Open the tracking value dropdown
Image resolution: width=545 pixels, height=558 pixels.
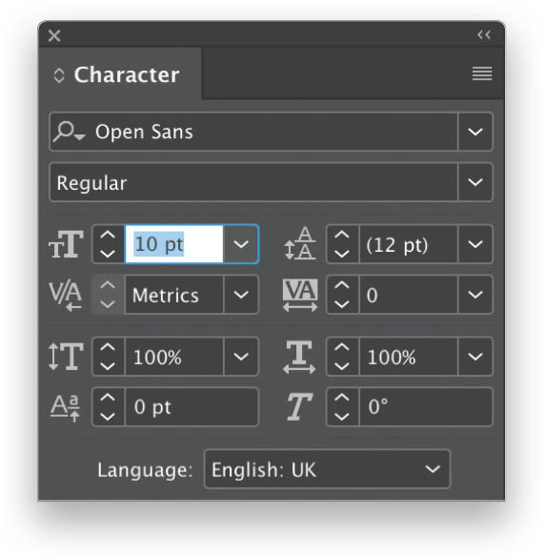click(475, 295)
